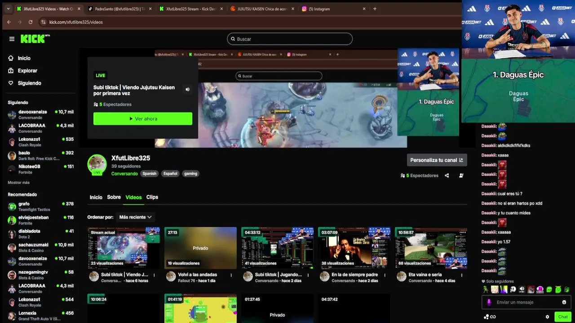Switch to the Sobre channel tab
The image size is (575, 323).
(x=114, y=197)
